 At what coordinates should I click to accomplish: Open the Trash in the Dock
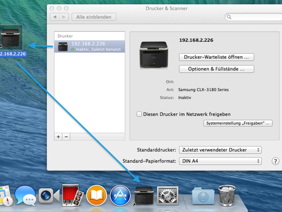click(x=227, y=195)
